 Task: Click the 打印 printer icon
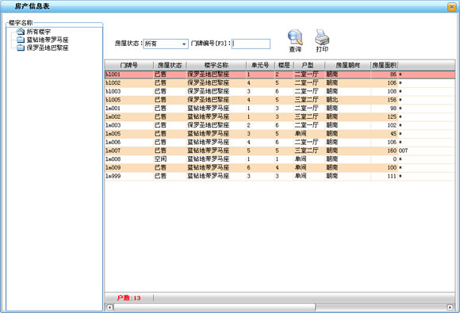(x=322, y=37)
